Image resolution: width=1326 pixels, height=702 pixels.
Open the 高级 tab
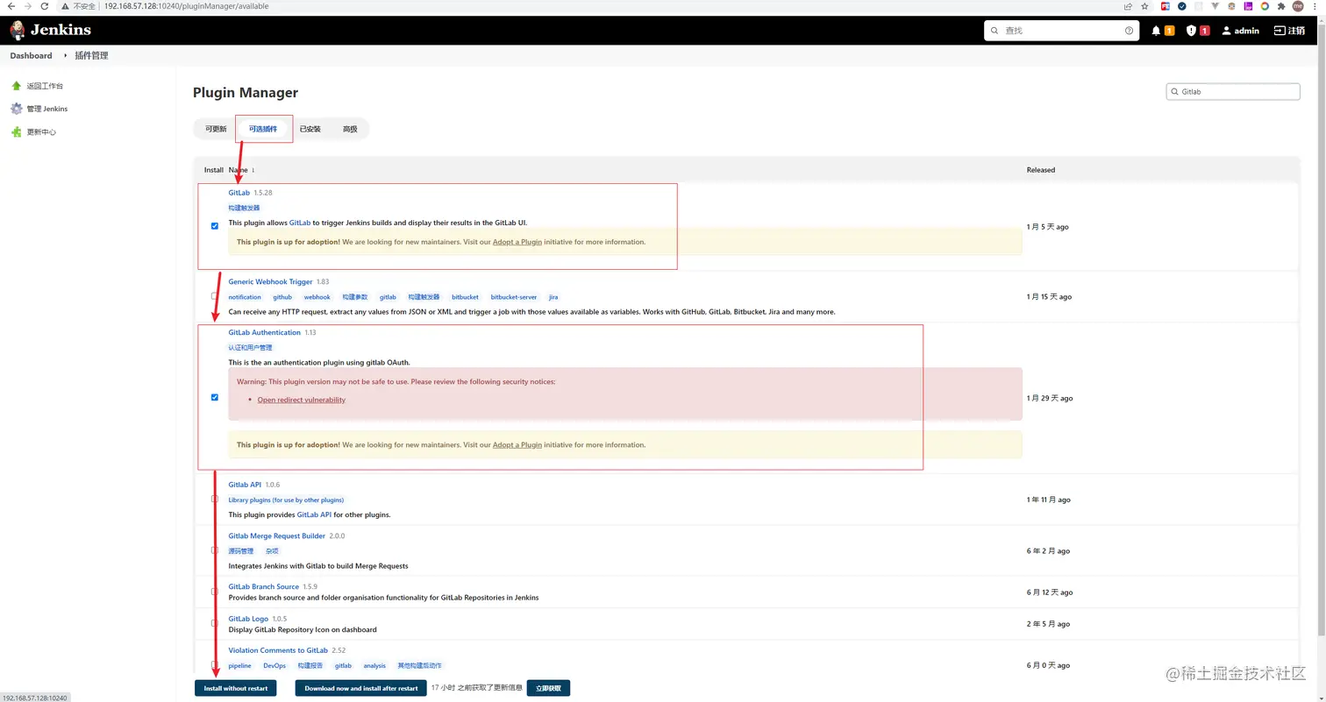[x=350, y=129]
